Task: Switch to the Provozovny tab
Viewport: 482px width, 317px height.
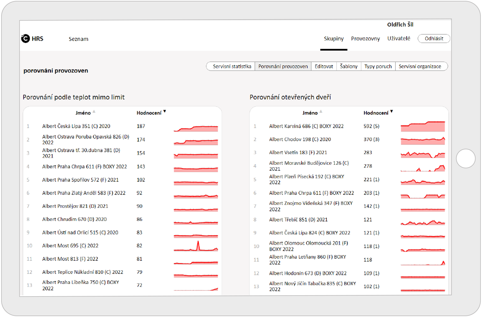Action: coord(365,39)
